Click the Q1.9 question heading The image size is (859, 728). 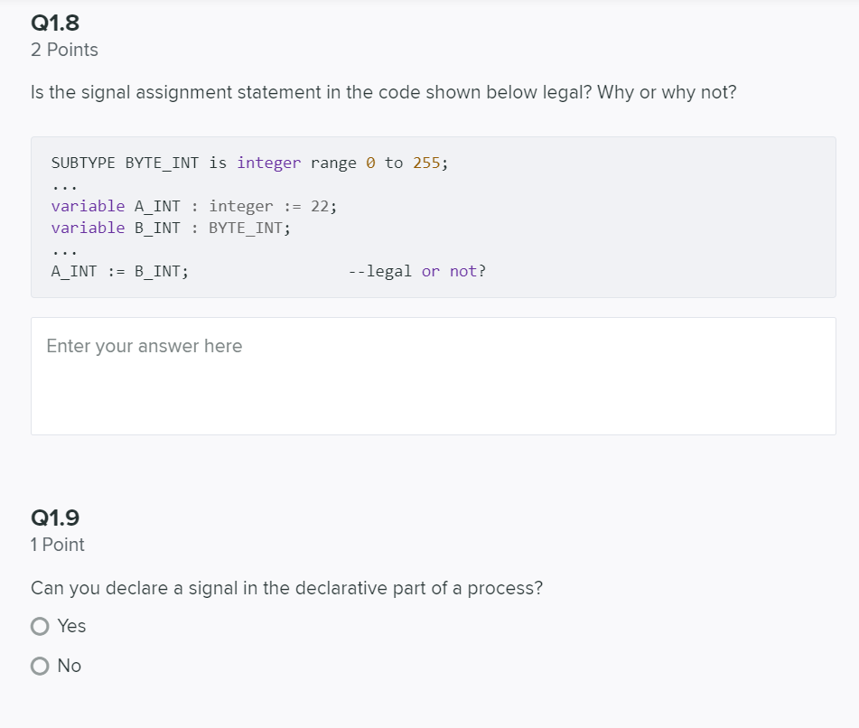pos(55,518)
